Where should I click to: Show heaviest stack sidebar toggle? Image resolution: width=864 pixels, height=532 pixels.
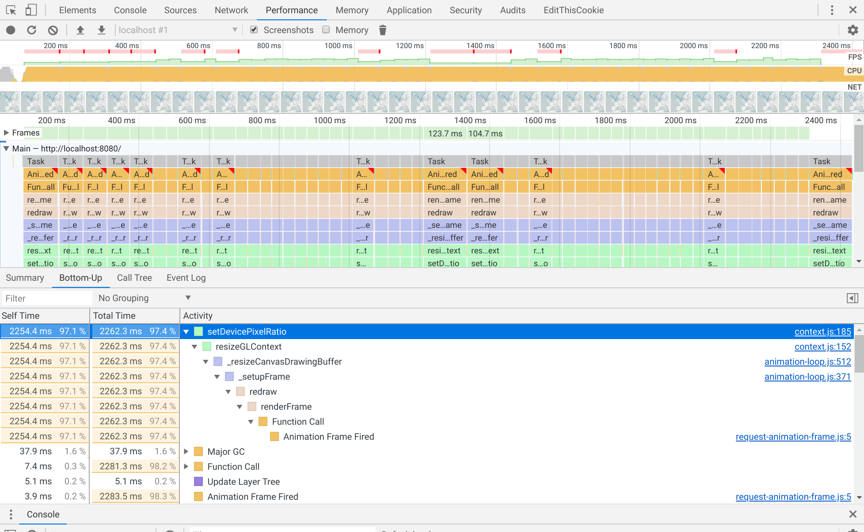(x=853, y=298)
